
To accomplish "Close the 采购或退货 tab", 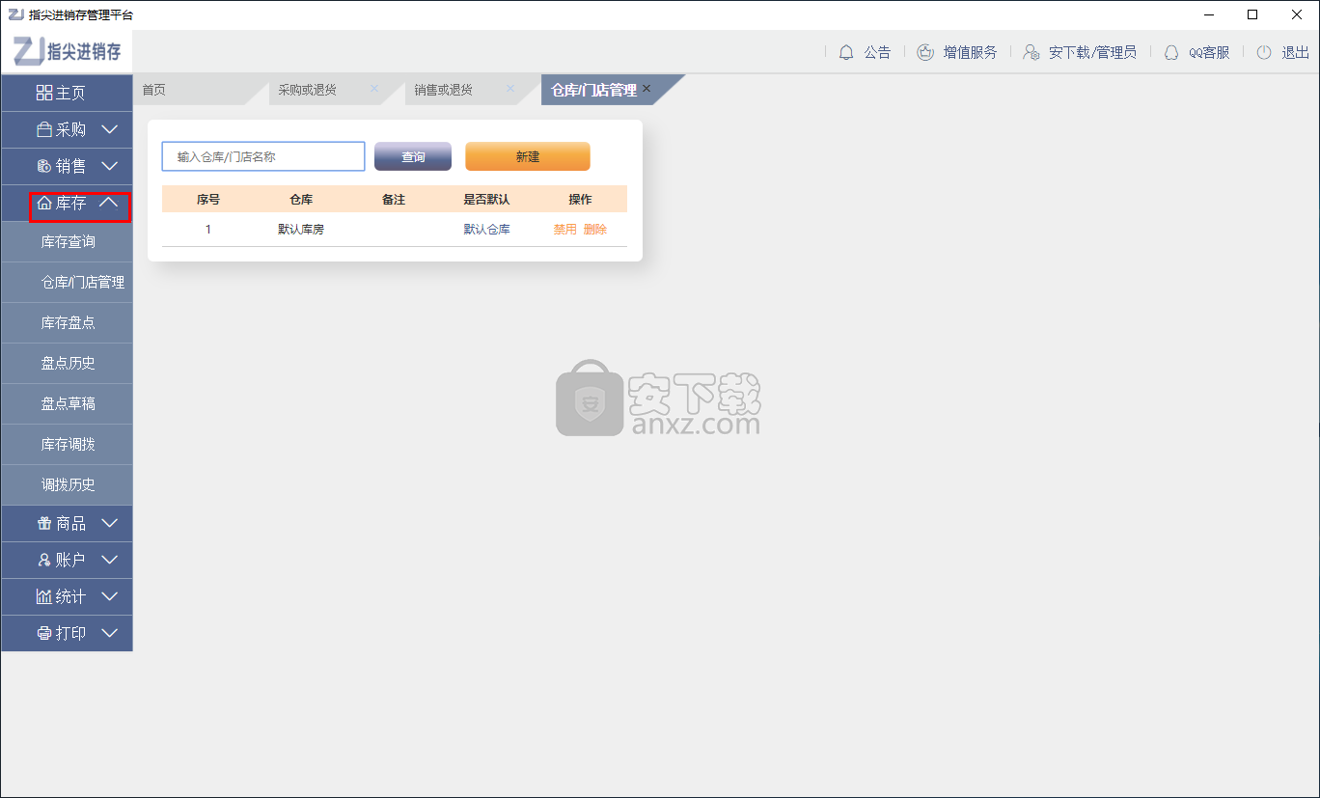I will coord(374,89).
